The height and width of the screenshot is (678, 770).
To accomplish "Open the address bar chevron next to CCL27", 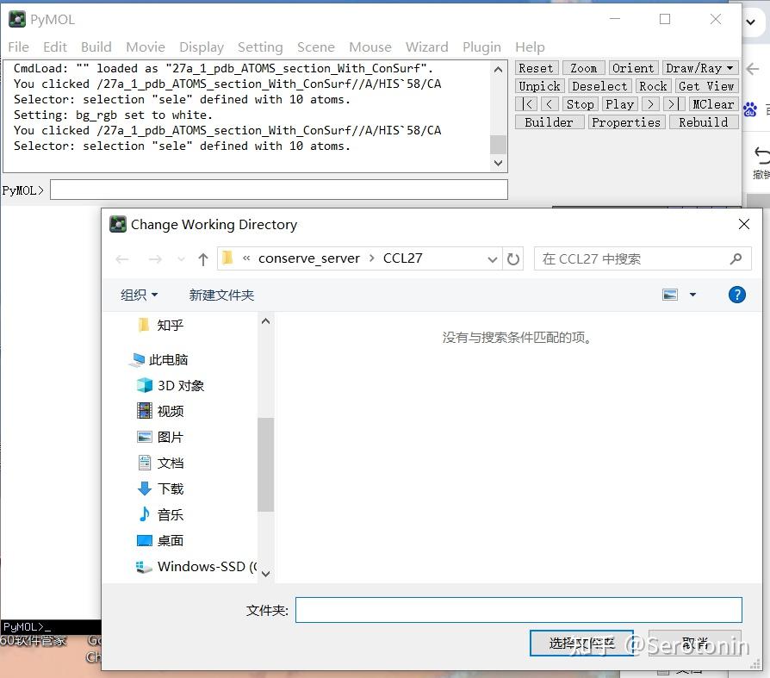I will (x=492, y=258).
